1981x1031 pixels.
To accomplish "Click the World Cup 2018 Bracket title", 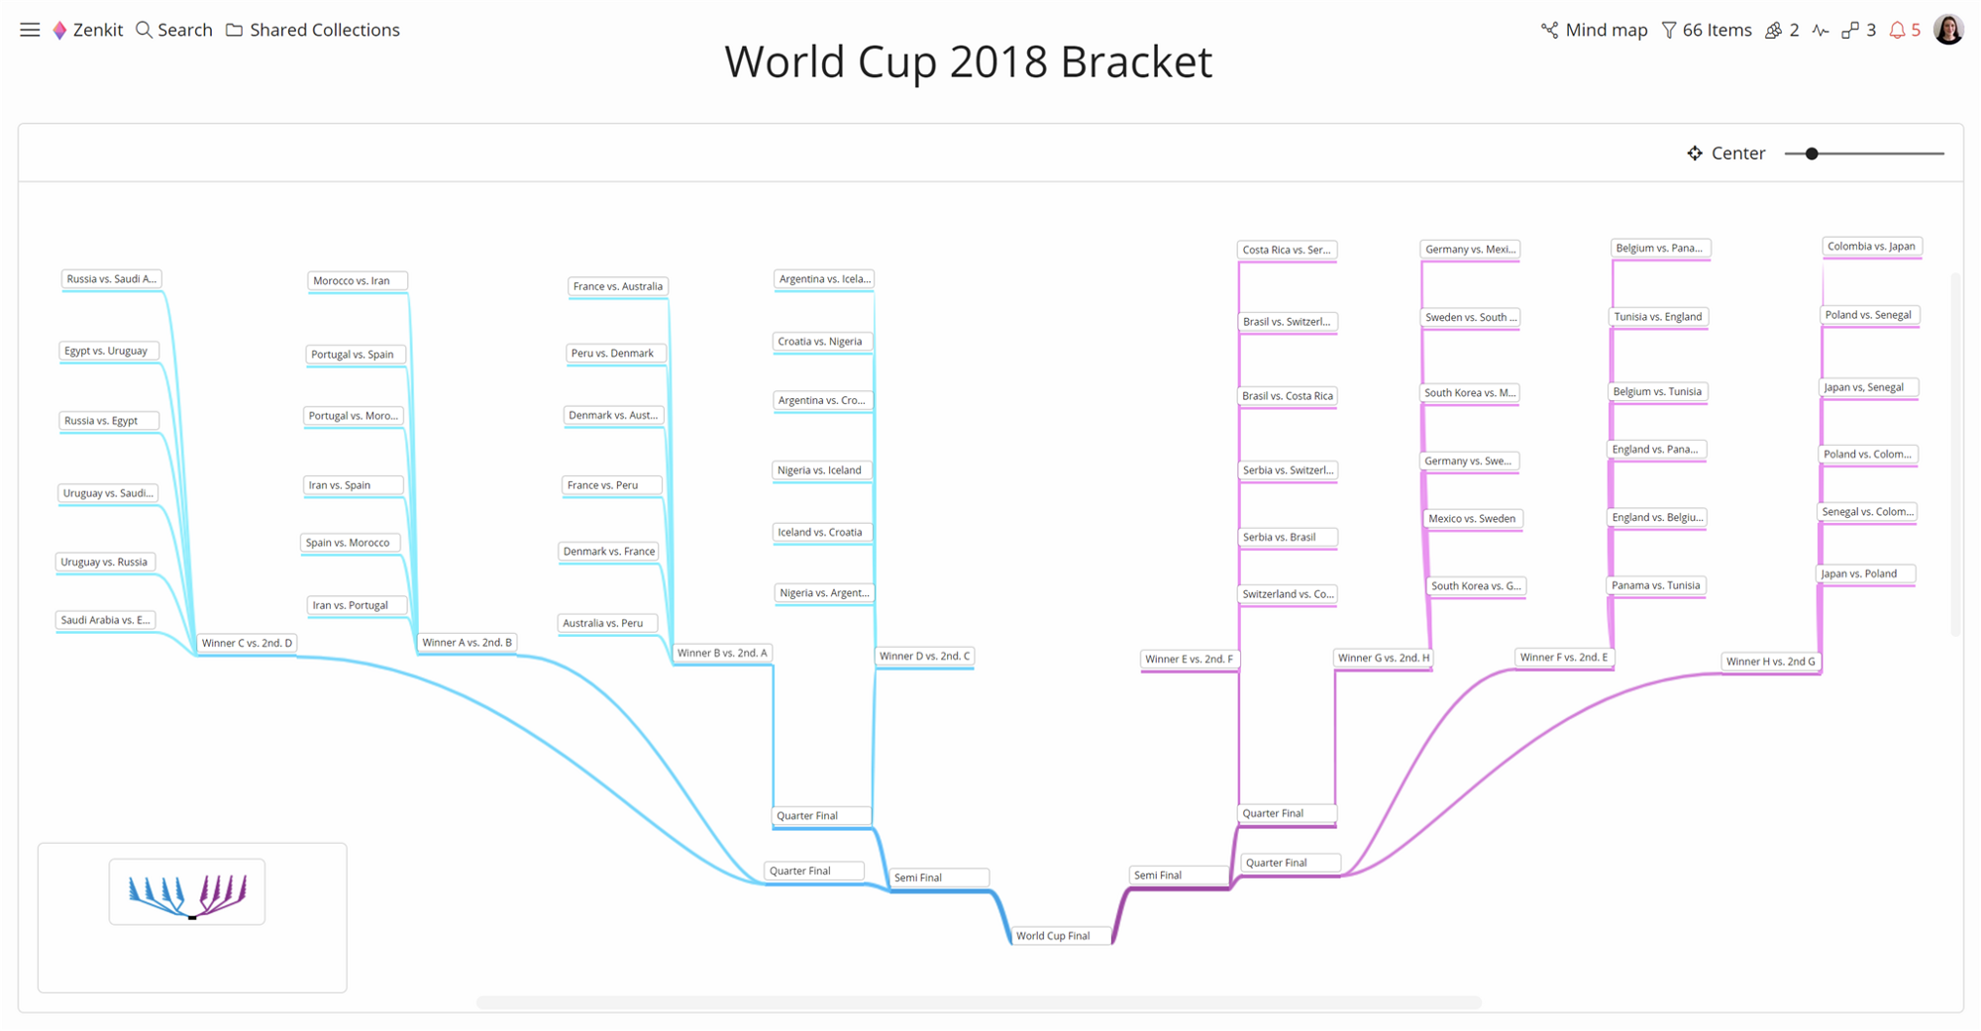I will click(x=969, y=61).
